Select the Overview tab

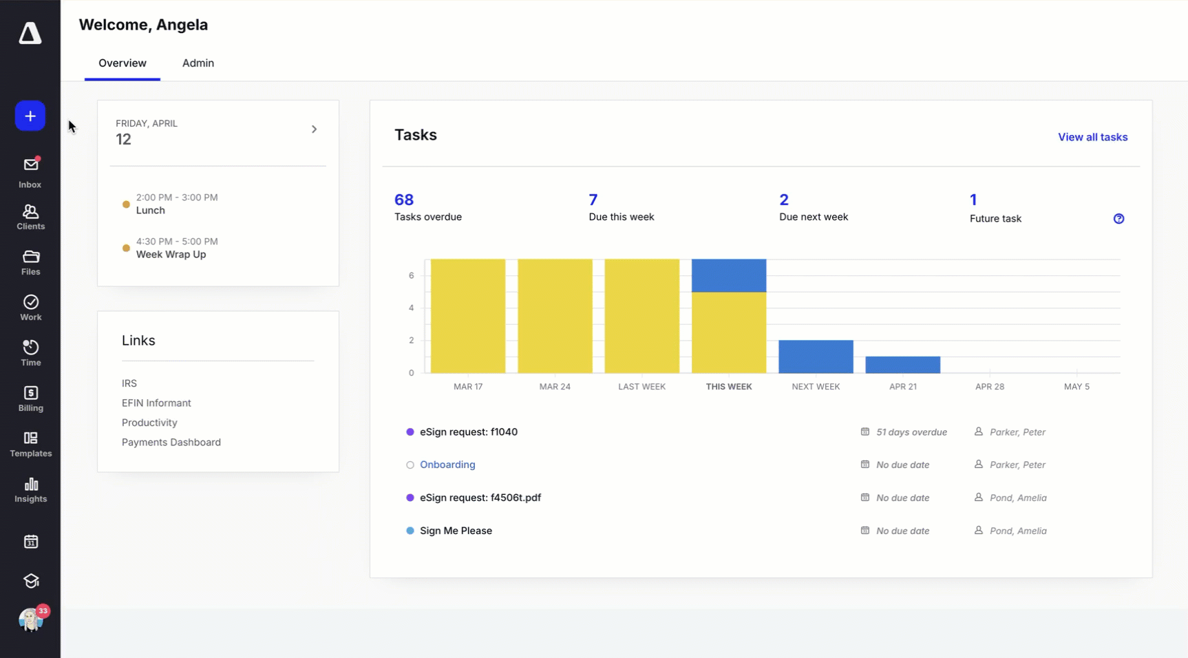pyautogui.click(x=122, y=63)
